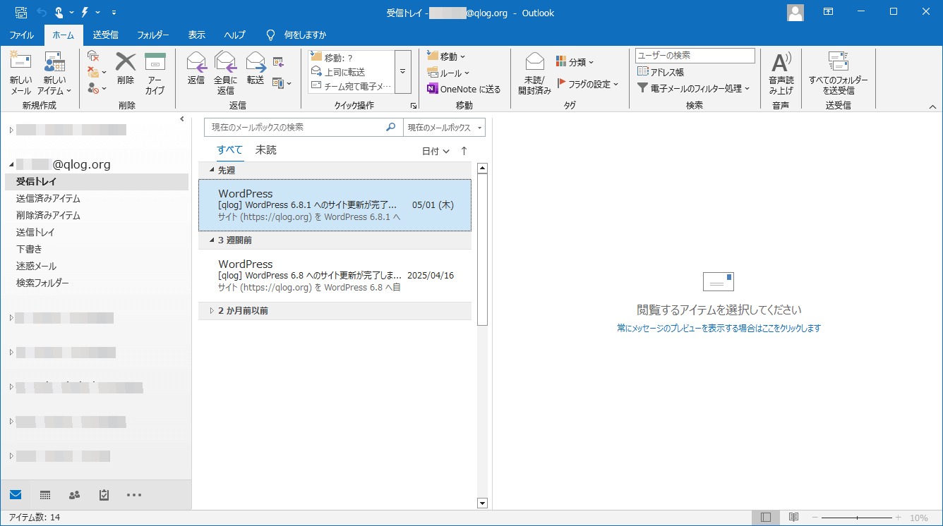This screenshot has width=943, height=526.
Task: Collapse the folder pane with arrow
Action: 182,119
